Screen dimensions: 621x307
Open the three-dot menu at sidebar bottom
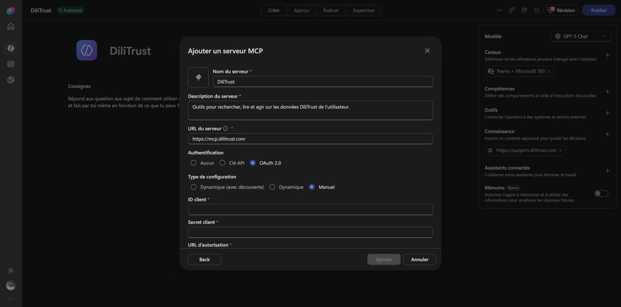coord(11,299)
